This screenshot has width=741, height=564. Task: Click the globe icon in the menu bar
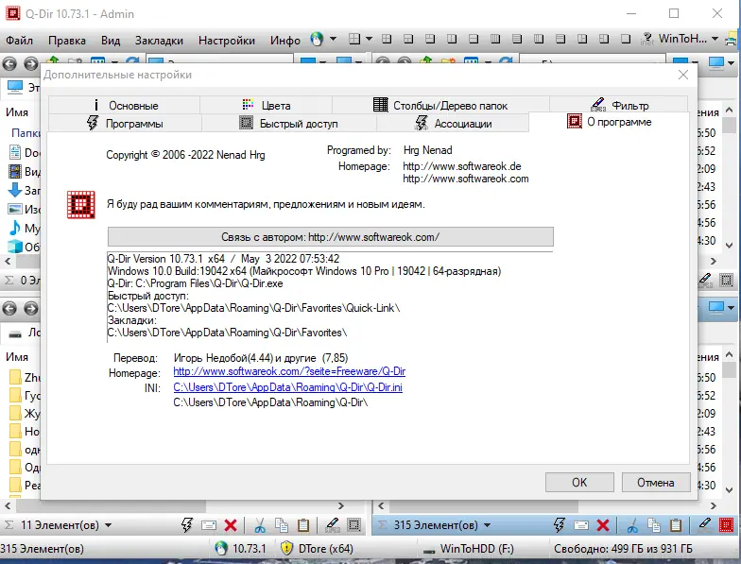(x=317, y=40)
